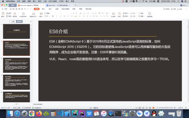Click the 一键美化 beautify button in status bar
Screen dimensions: 189x118
coord(95,108)
